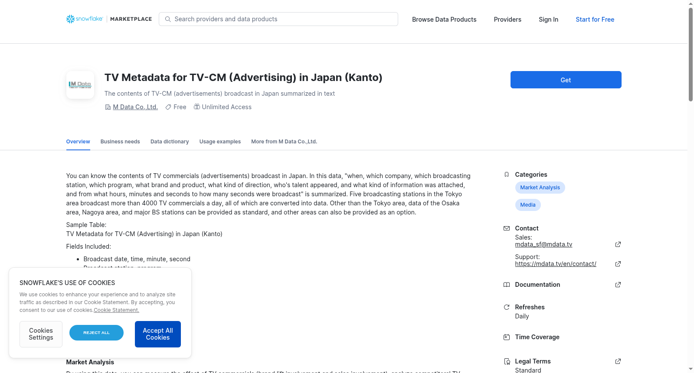Open the M Data provider logo thumbnail
694x373 pixels.
80,85
